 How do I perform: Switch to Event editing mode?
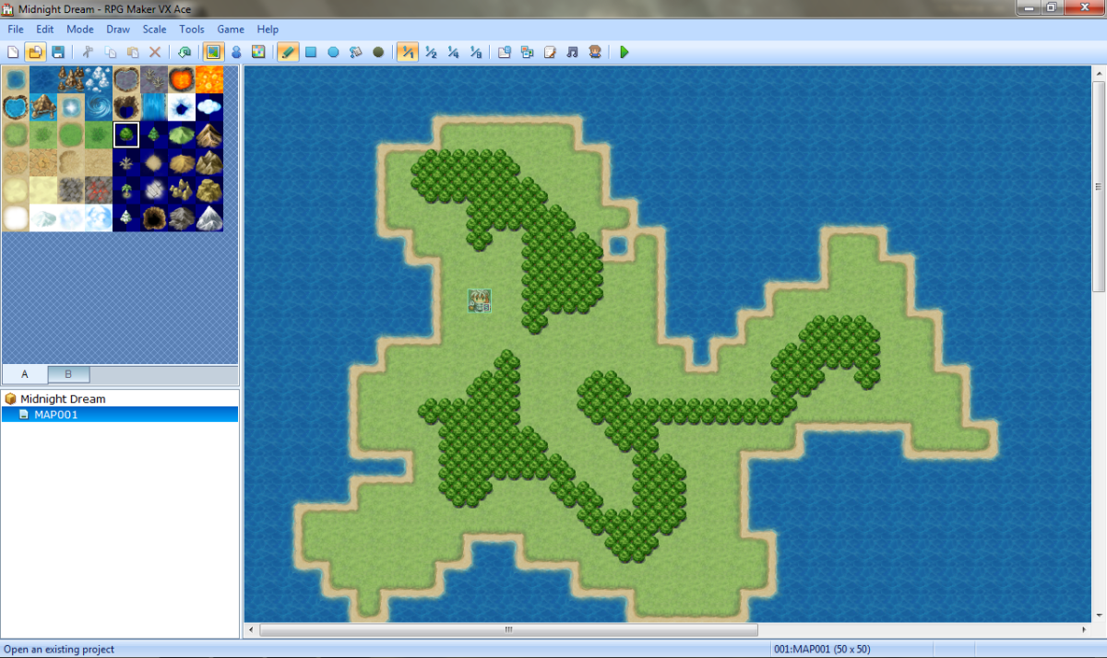[x=236, y=53]
